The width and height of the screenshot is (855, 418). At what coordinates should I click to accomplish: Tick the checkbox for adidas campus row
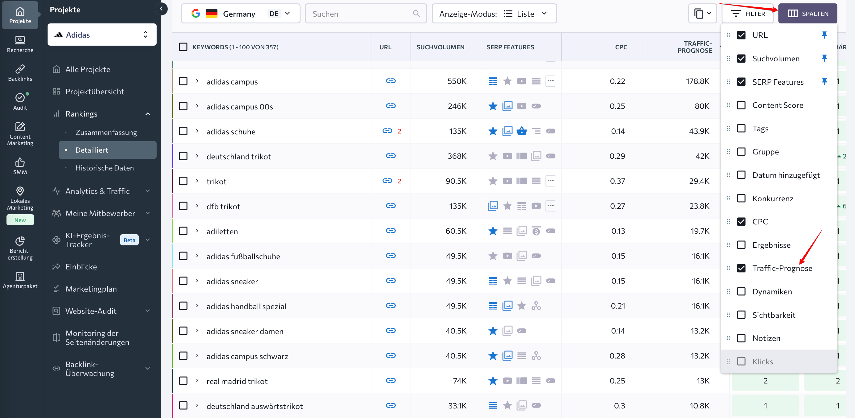(183, 81)
